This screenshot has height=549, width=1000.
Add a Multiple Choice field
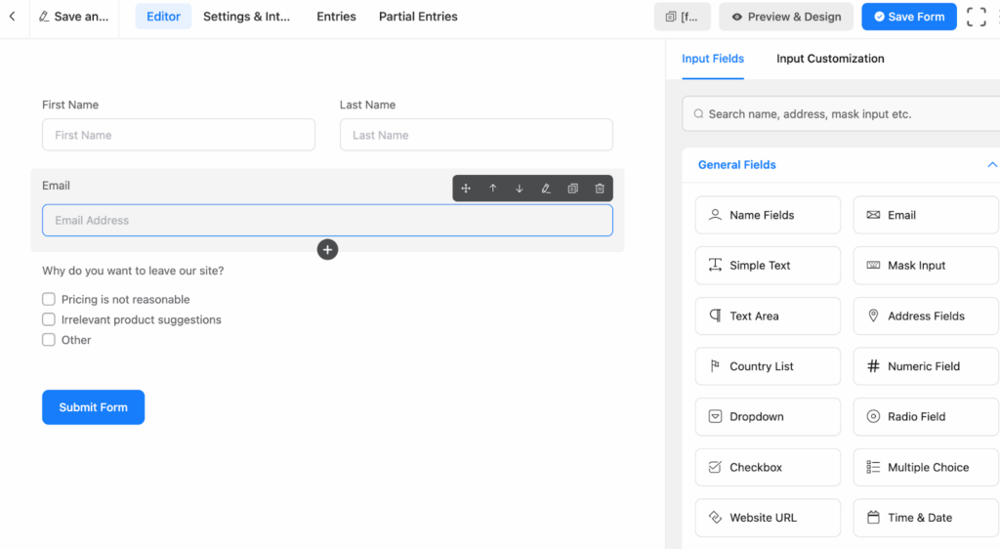point(926,467)
